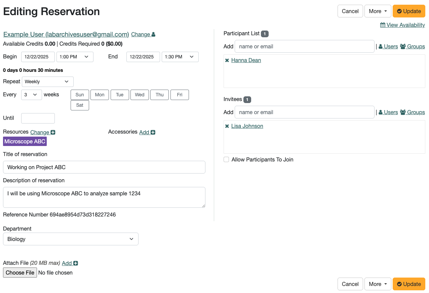Open the Example User profile link

[x=66, y=35]
